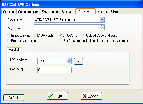Focus the Port delay input field
Screen dimensions: 143x104
tap(54, 70)
